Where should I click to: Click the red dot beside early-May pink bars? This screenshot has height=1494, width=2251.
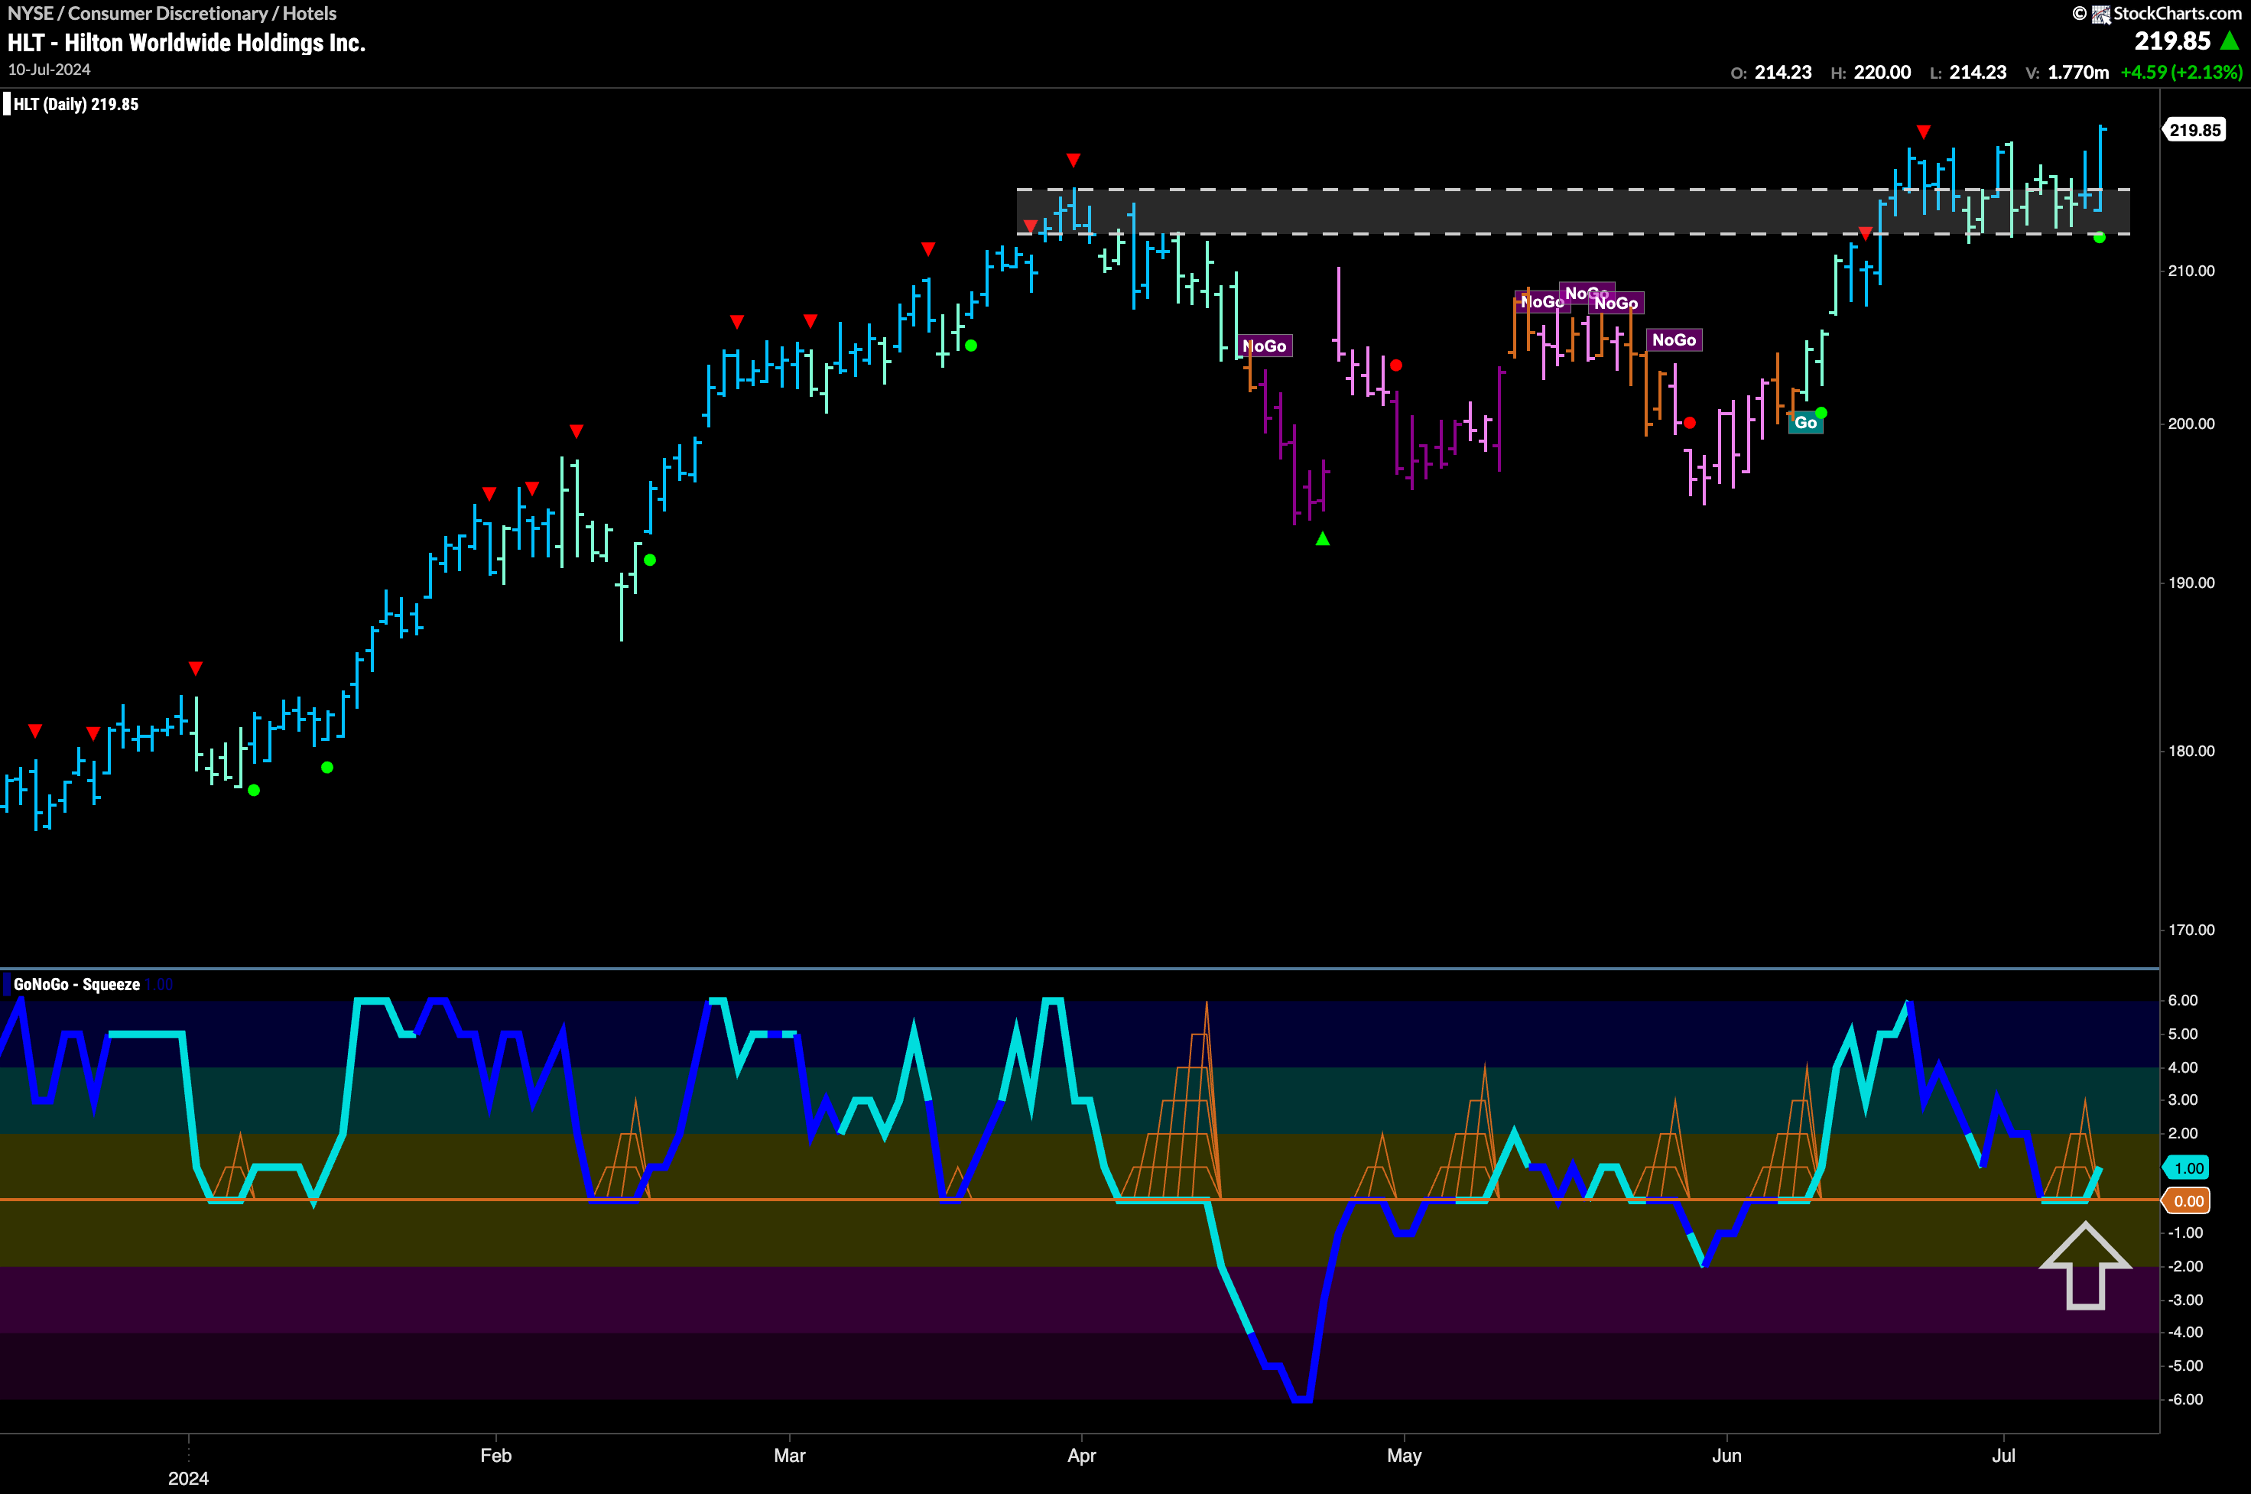pyautogui.click(x=1396, y=365)
